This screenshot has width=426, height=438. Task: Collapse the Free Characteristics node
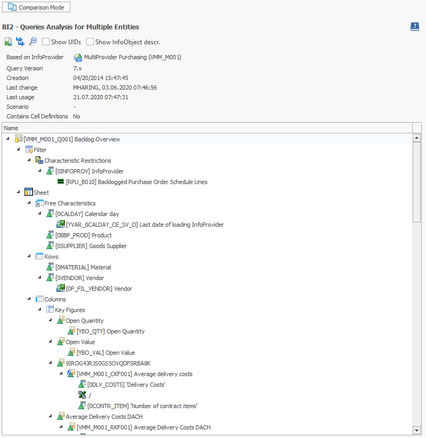pos(29,203)
